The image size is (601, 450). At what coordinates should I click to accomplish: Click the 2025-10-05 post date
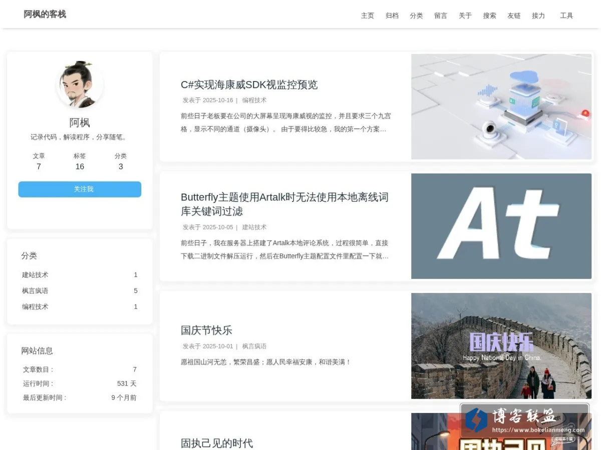pos(218,227)
